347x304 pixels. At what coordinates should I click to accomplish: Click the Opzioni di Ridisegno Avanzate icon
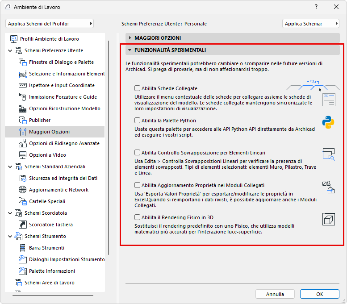[23, 143]
